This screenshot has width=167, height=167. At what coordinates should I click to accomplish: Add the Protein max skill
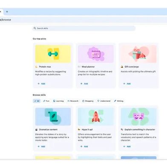pos(41,83)
